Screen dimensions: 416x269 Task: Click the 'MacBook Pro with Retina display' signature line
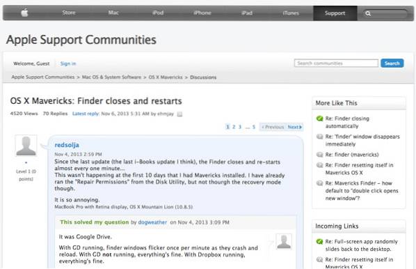[124, 207]
